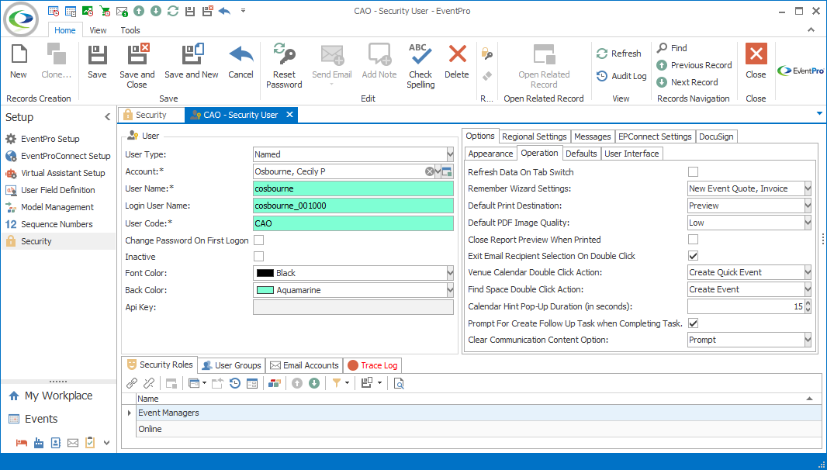Enable Close Report Preview When Printed
Image resolution: width=827 pixels, height=470 pixels.
pos(693,239)
